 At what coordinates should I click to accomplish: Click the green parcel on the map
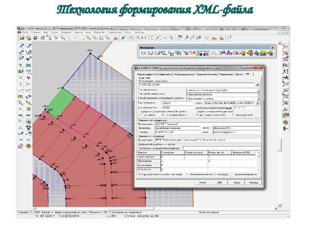61,104
